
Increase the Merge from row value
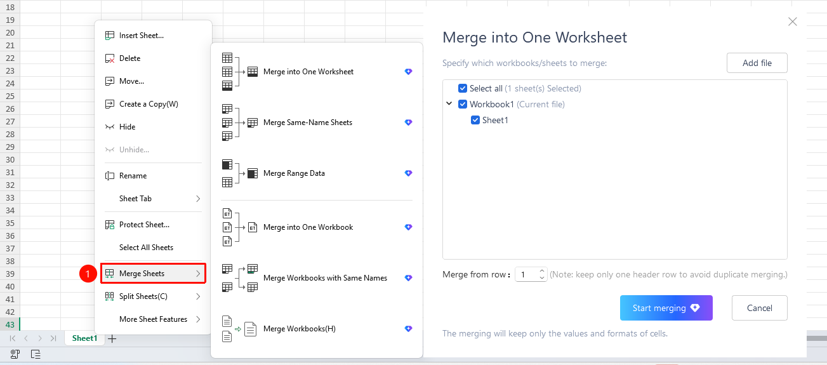[542, 272]
